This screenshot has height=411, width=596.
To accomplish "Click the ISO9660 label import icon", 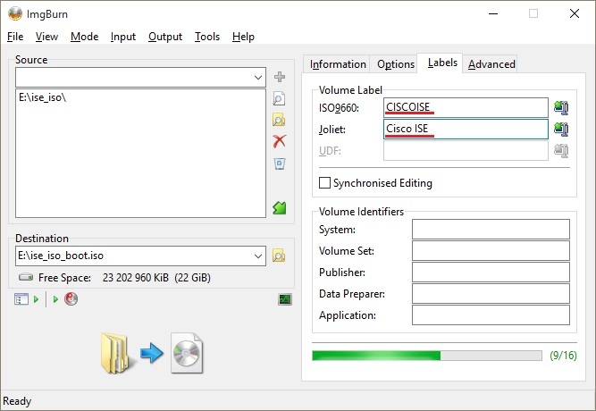I will [561, 107].
